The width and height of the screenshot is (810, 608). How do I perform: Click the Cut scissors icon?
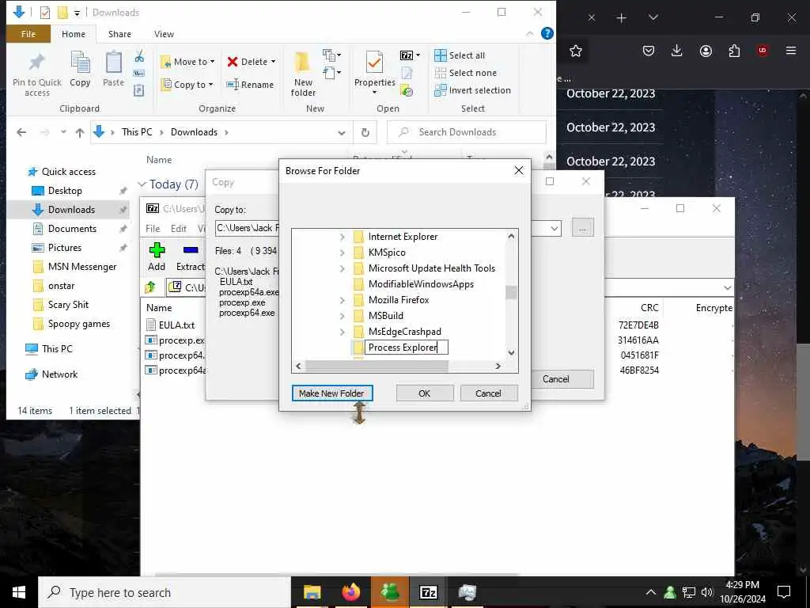(139, 56)
